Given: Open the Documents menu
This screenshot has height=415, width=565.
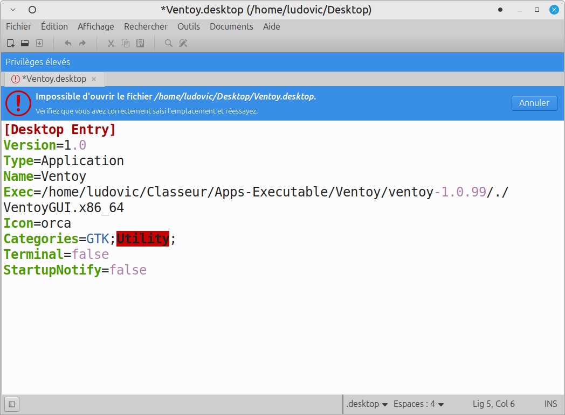Looking at the screenshot, I should click(x=231, y=26).
